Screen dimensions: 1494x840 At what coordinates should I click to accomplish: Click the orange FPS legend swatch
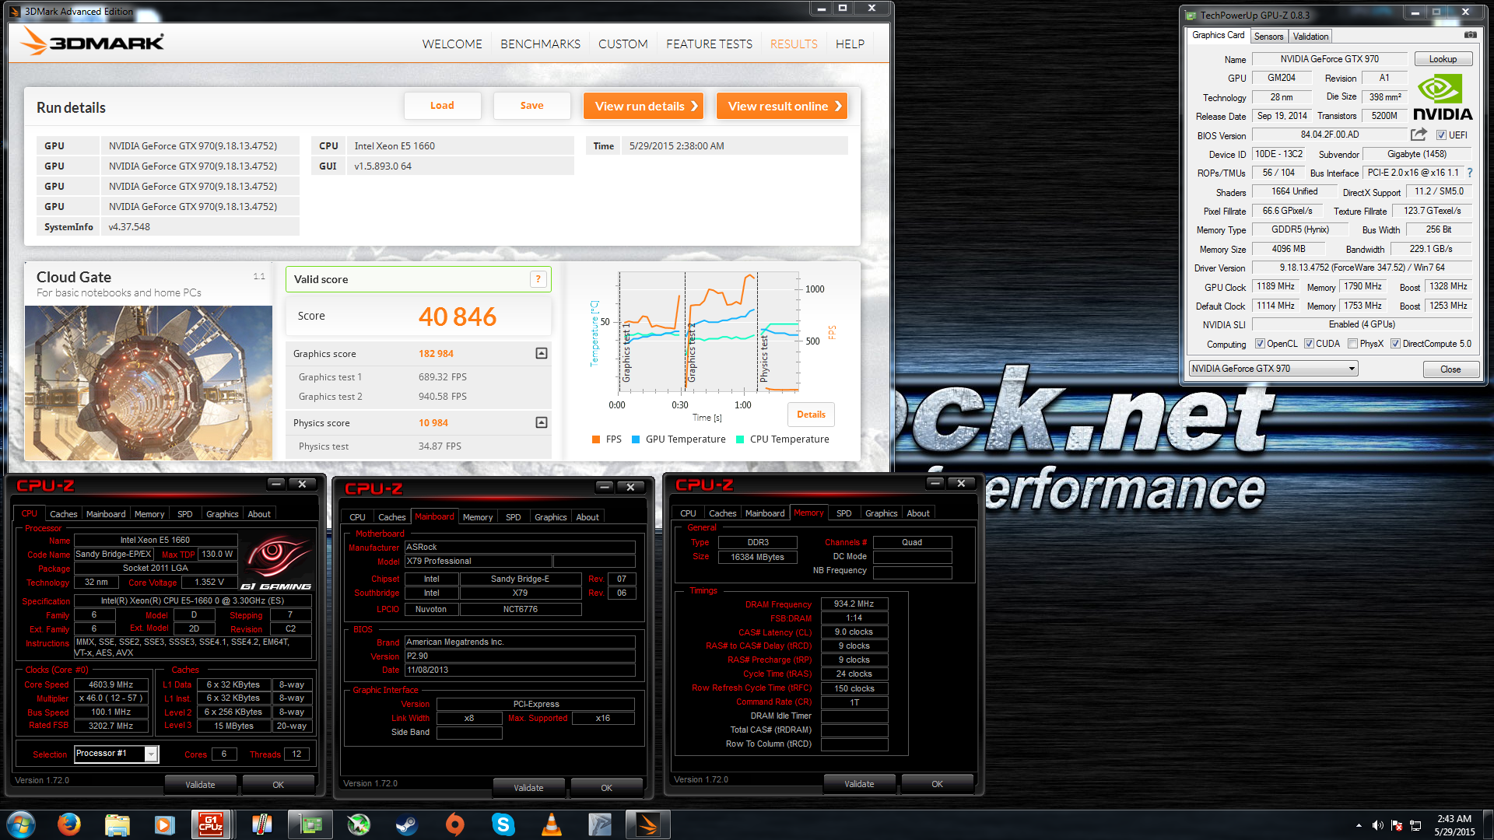(596, 439)
